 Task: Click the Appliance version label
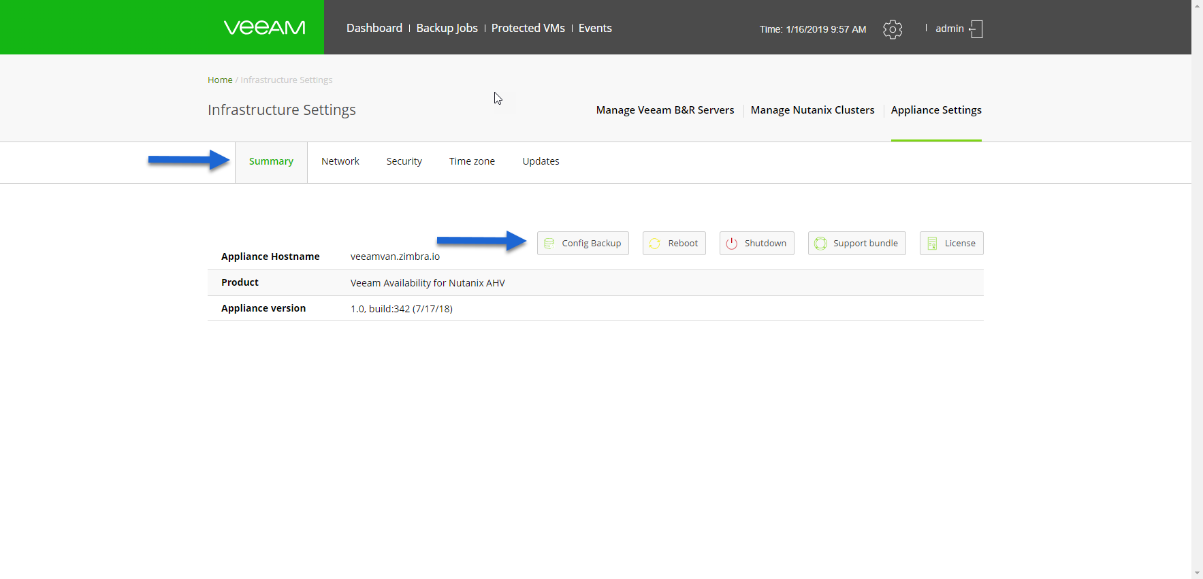pyautogui.click(x=263, y=308)
